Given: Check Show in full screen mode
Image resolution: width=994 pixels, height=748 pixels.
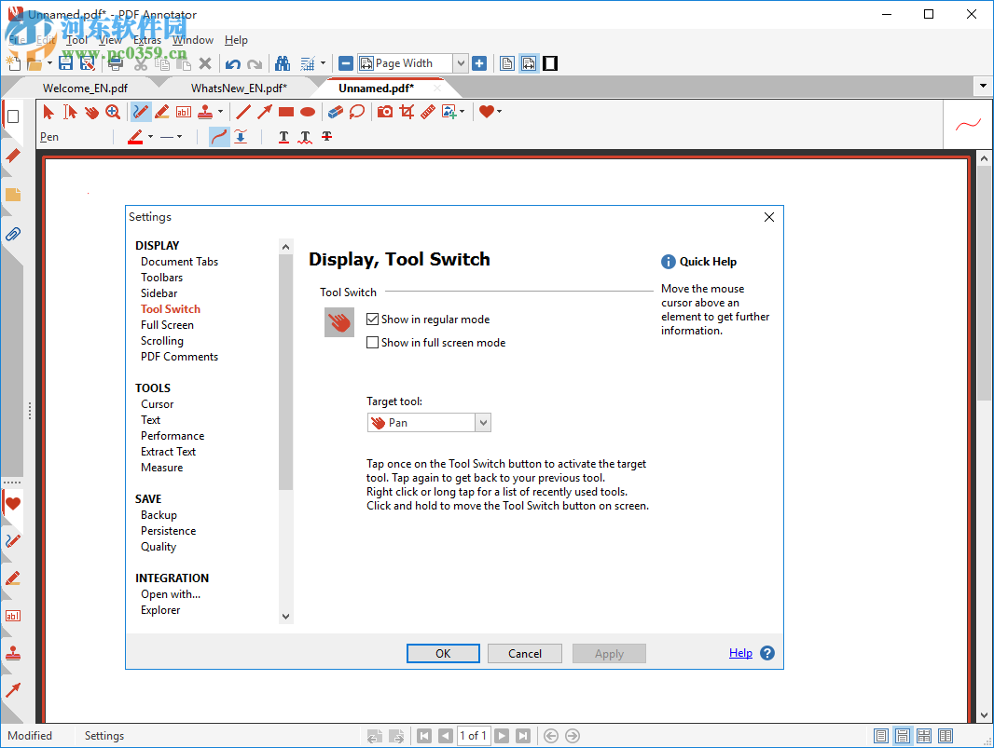Looking at the screenshot, I should [x=372, y=342].
